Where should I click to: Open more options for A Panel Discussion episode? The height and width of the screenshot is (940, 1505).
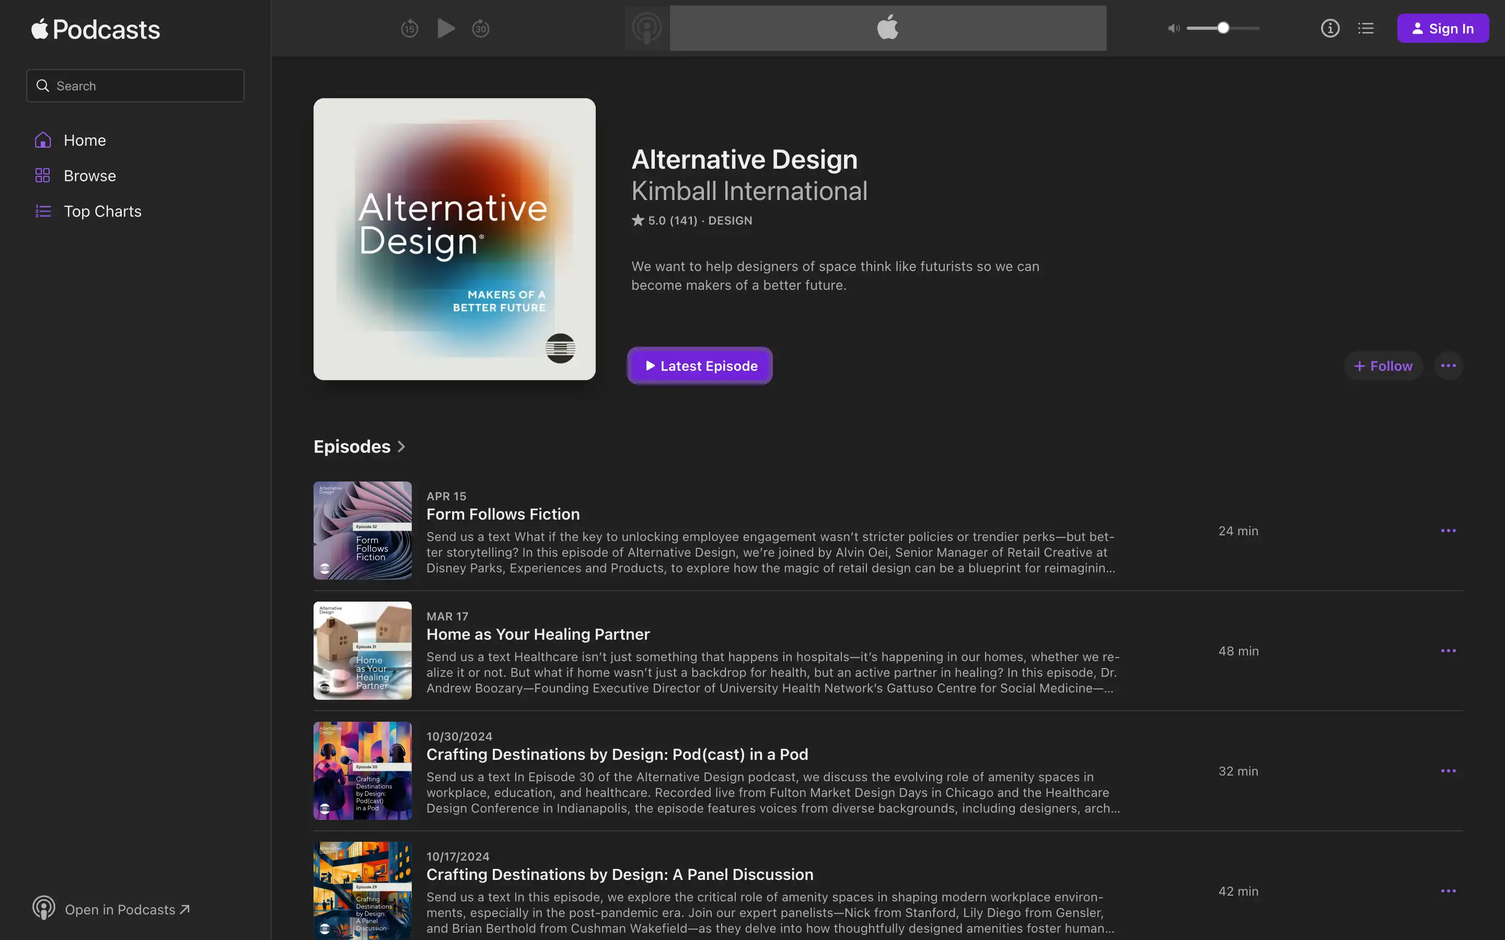click(x=1449, y=891)
